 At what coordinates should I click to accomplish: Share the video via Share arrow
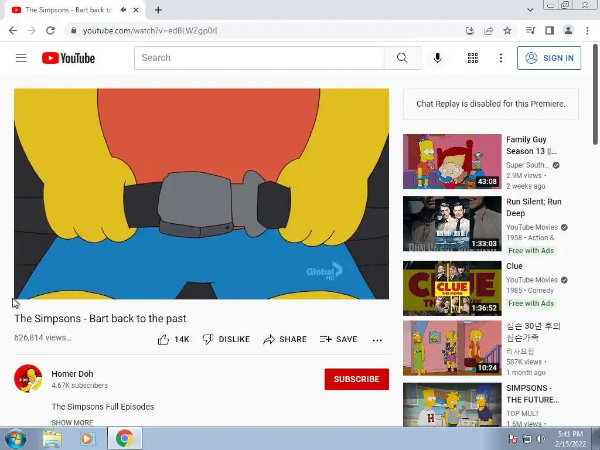269,339
